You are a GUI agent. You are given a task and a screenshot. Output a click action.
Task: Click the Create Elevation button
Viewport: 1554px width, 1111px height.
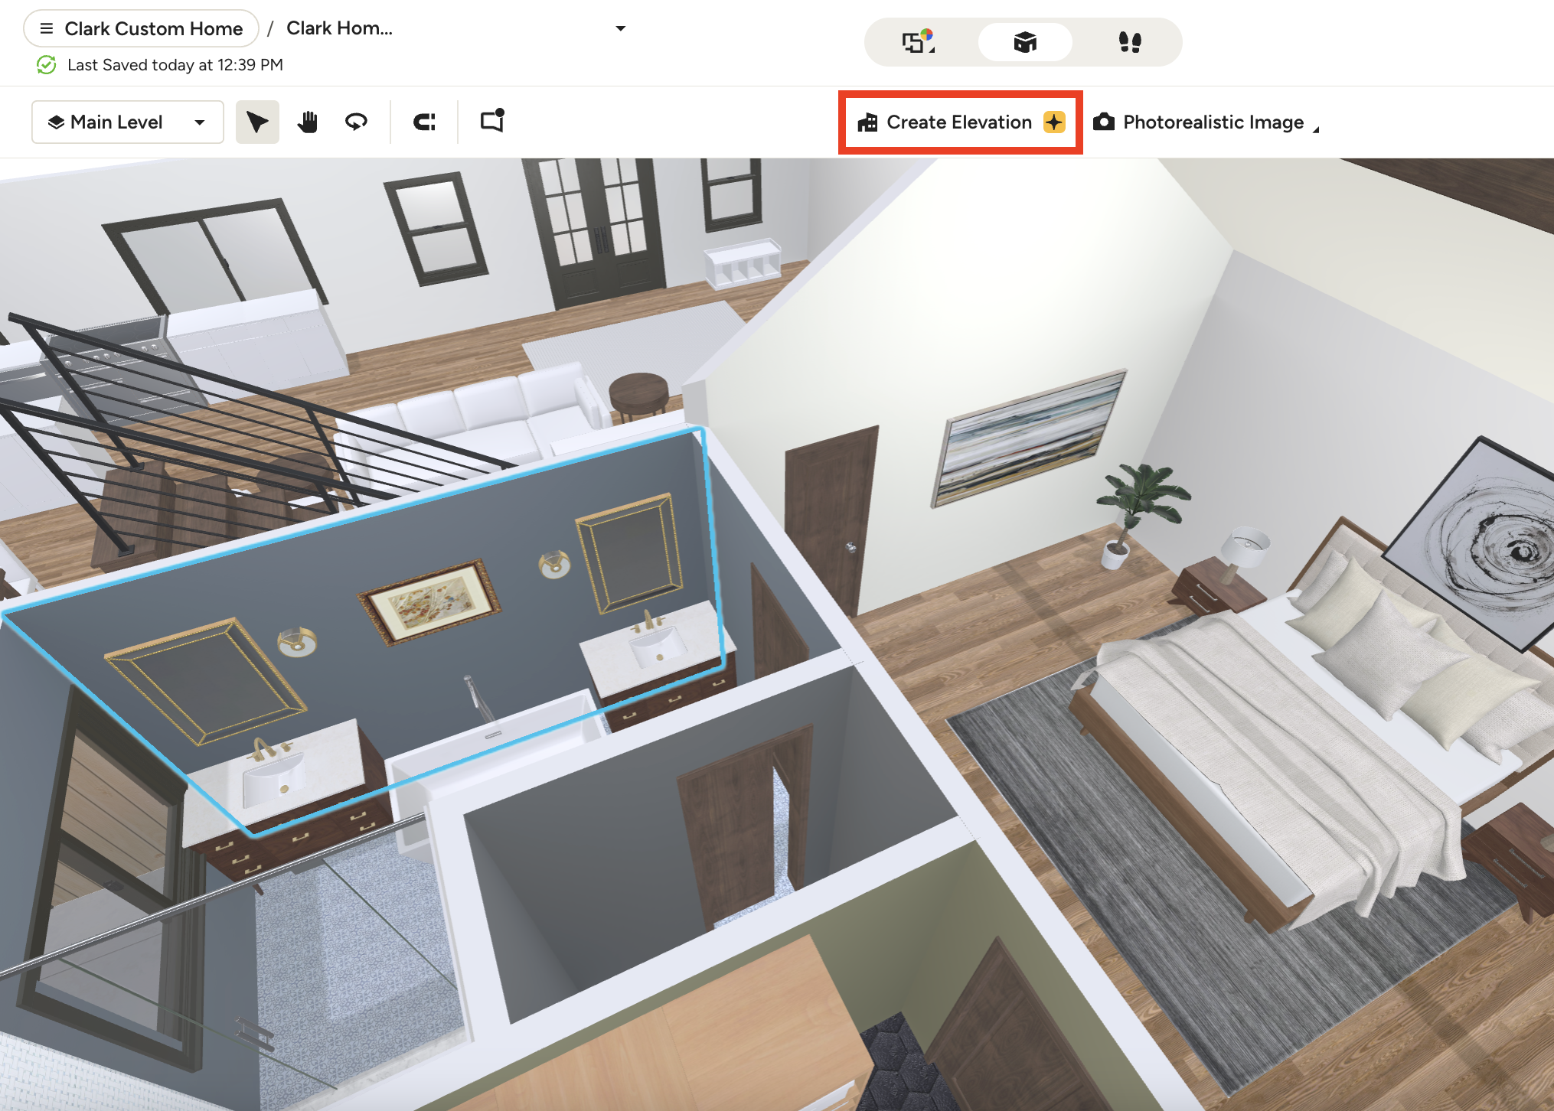pyautogui.click(x=958, y=122)
